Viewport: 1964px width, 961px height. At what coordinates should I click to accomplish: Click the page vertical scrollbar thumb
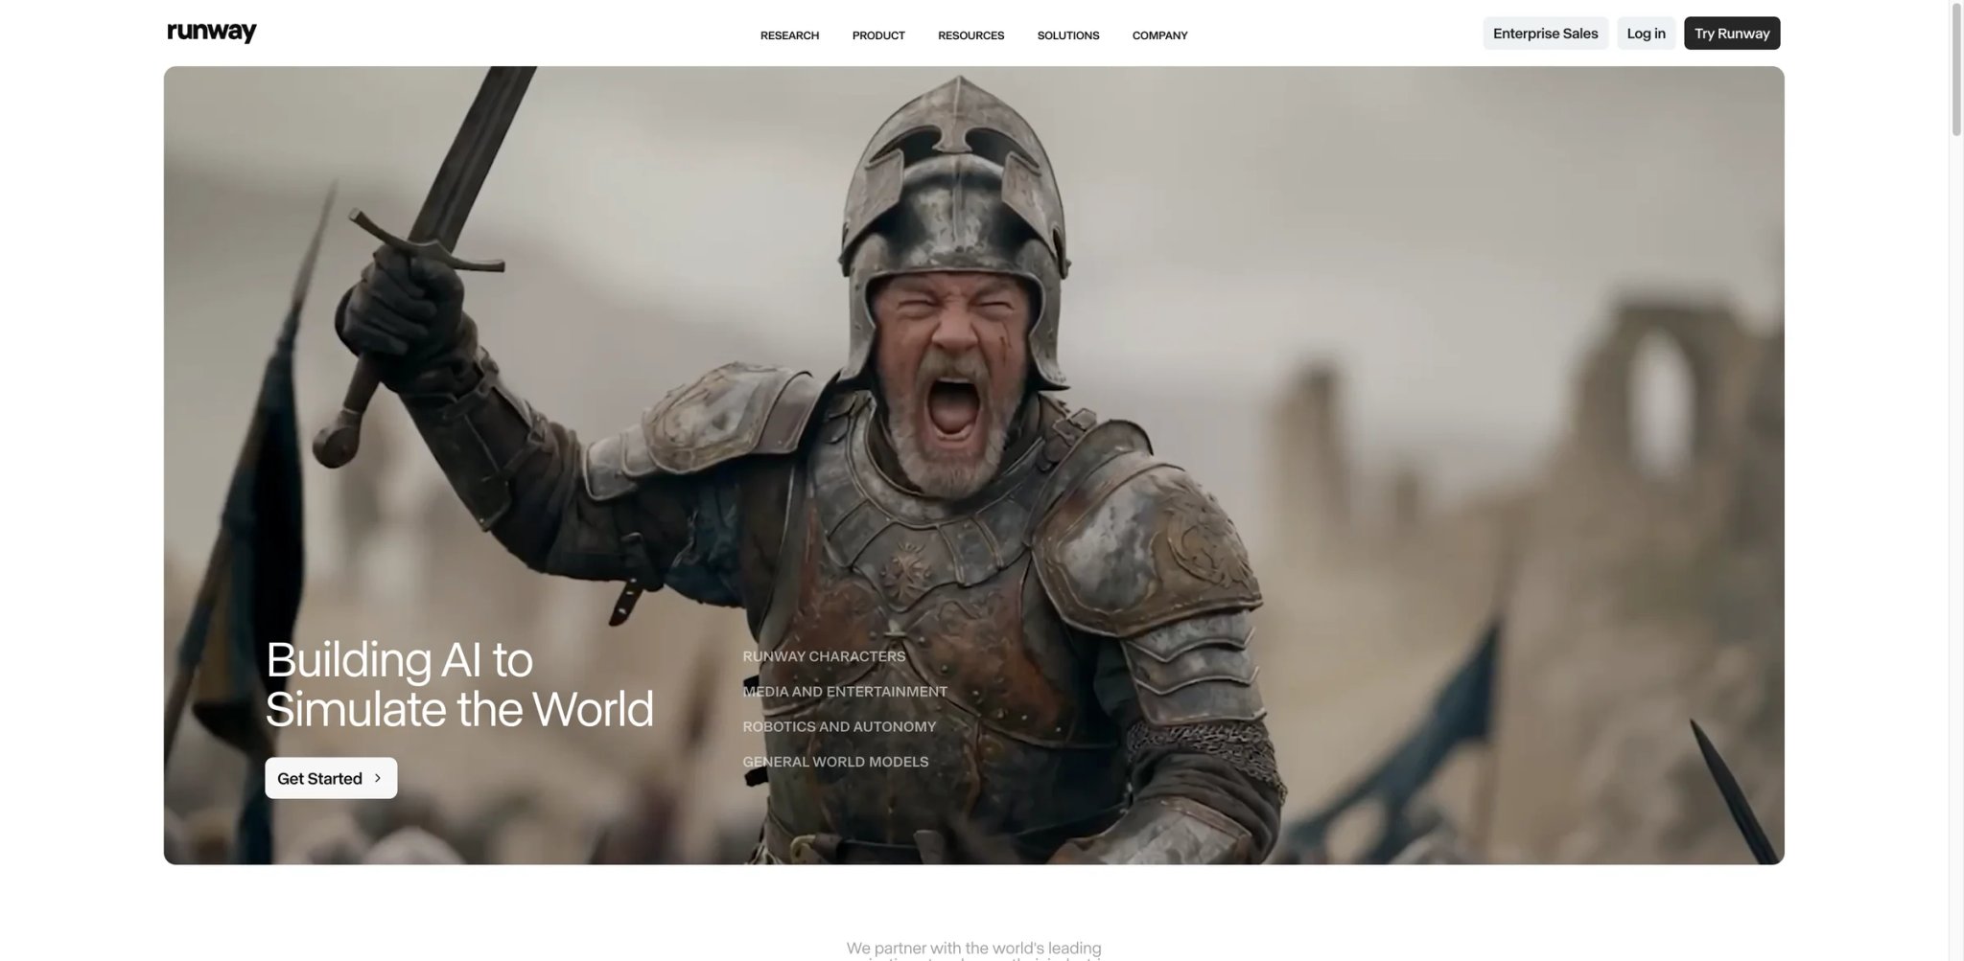click(1956, 70)
